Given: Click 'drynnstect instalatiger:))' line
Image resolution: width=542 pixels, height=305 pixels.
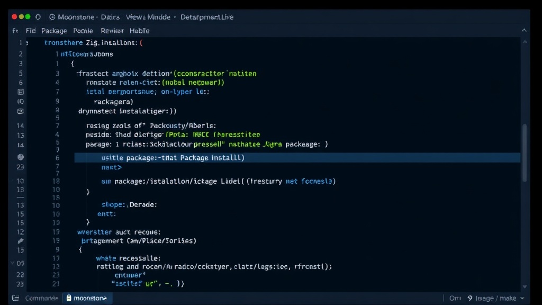Looking at the screenshot, I should 127,111.
